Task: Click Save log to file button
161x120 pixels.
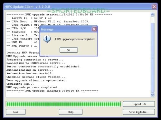Action: [x=139, y=112]
